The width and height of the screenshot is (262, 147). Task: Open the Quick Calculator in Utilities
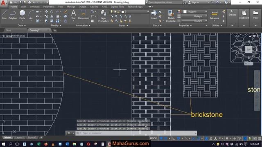point(224,21)
